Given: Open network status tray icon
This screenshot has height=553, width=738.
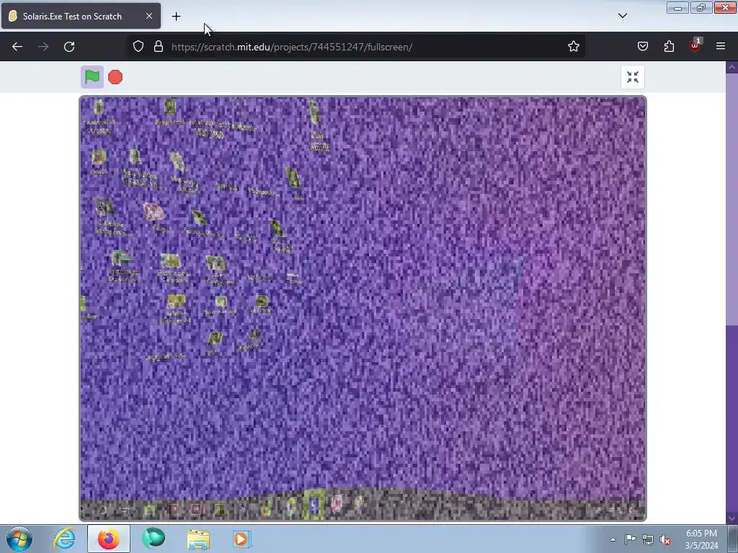Looking at the screenshot, I should (648, 539).
